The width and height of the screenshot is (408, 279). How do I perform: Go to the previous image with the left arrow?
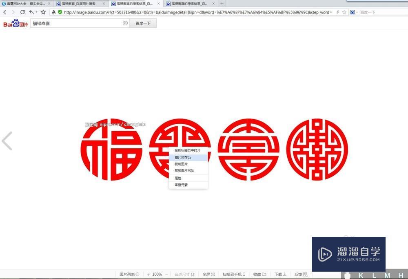pyautogui.click(x=7, y=141)
